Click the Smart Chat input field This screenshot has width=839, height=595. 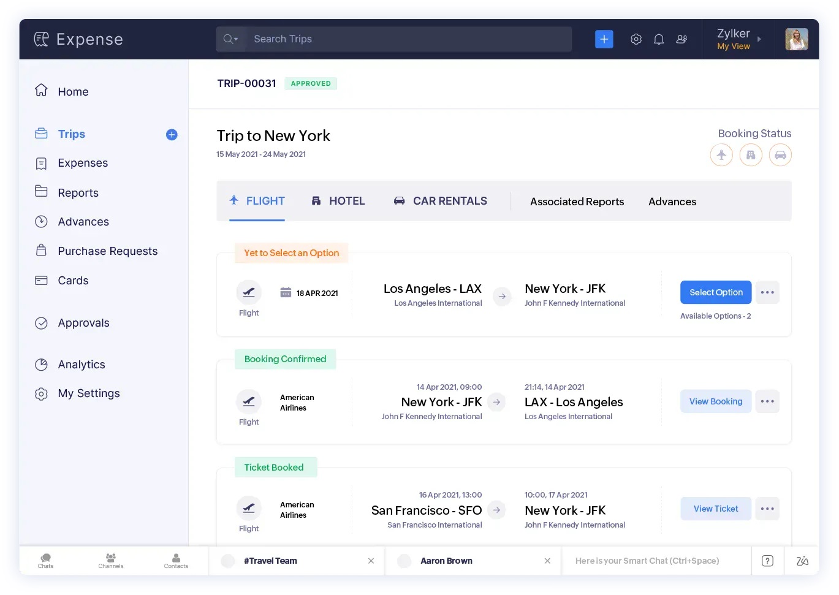coord(657,560)
